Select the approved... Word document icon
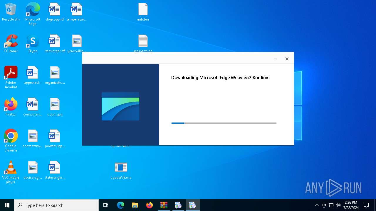 click(33, 76)
